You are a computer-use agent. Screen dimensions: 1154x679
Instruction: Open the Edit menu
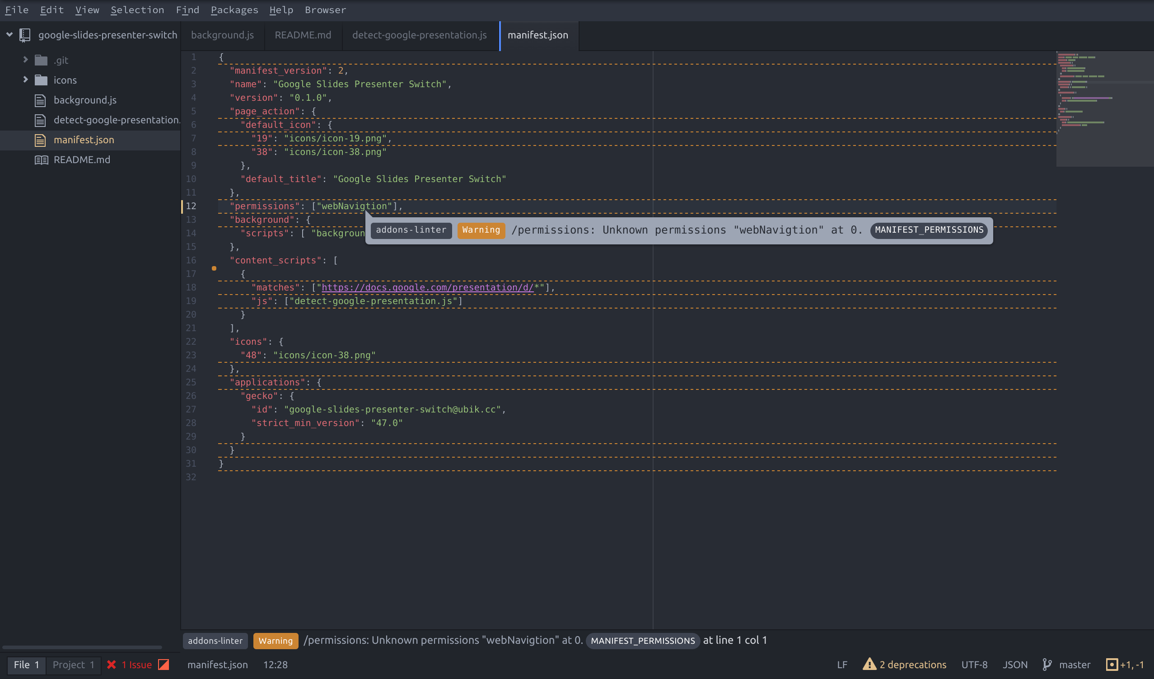click(x=52, y=9)
